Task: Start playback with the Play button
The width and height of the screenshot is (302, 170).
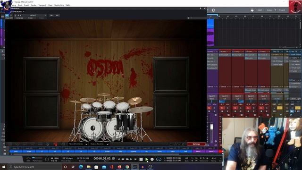Action: tap(147, 160)
